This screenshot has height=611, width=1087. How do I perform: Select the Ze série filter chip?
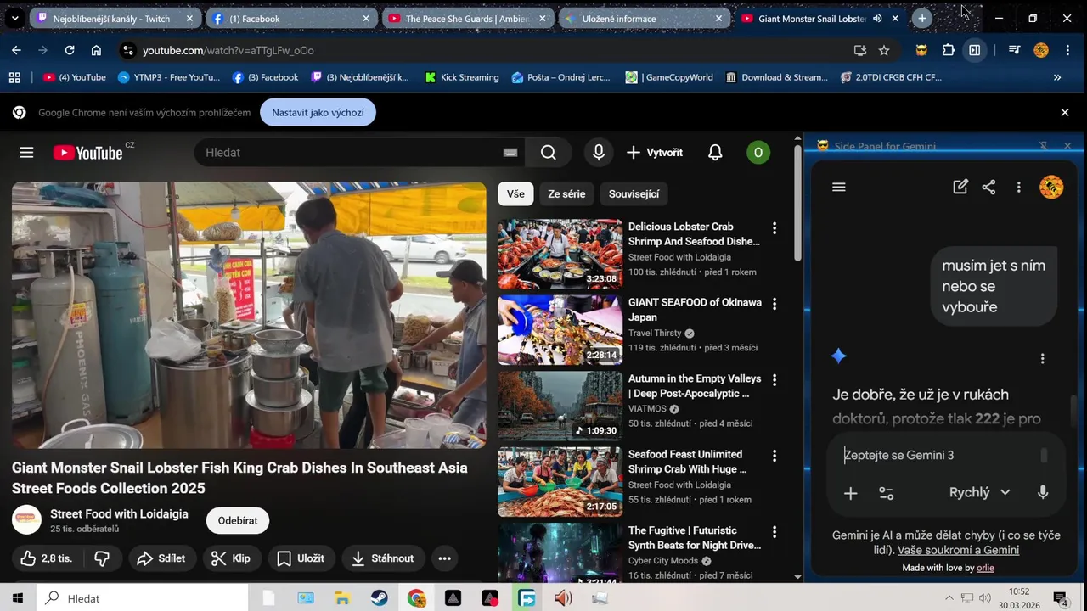pos(566,194)
